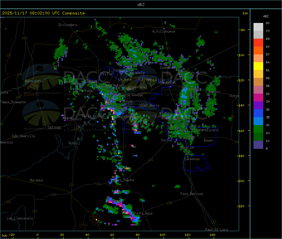Click the 'Co_Diamante' place label

pyautogui.click(x=29, y=95)
